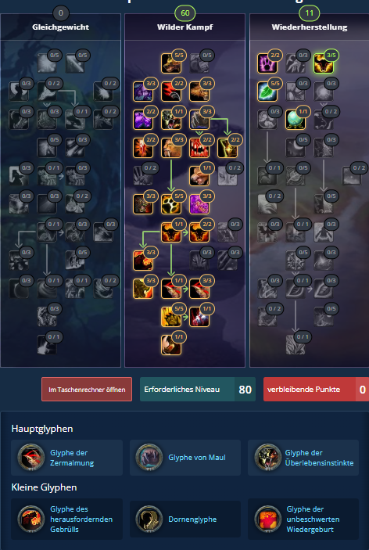Select the Wilder Kampf tree header
The width and height of the screenshot is (369, 550).
(x=184, y=27)
